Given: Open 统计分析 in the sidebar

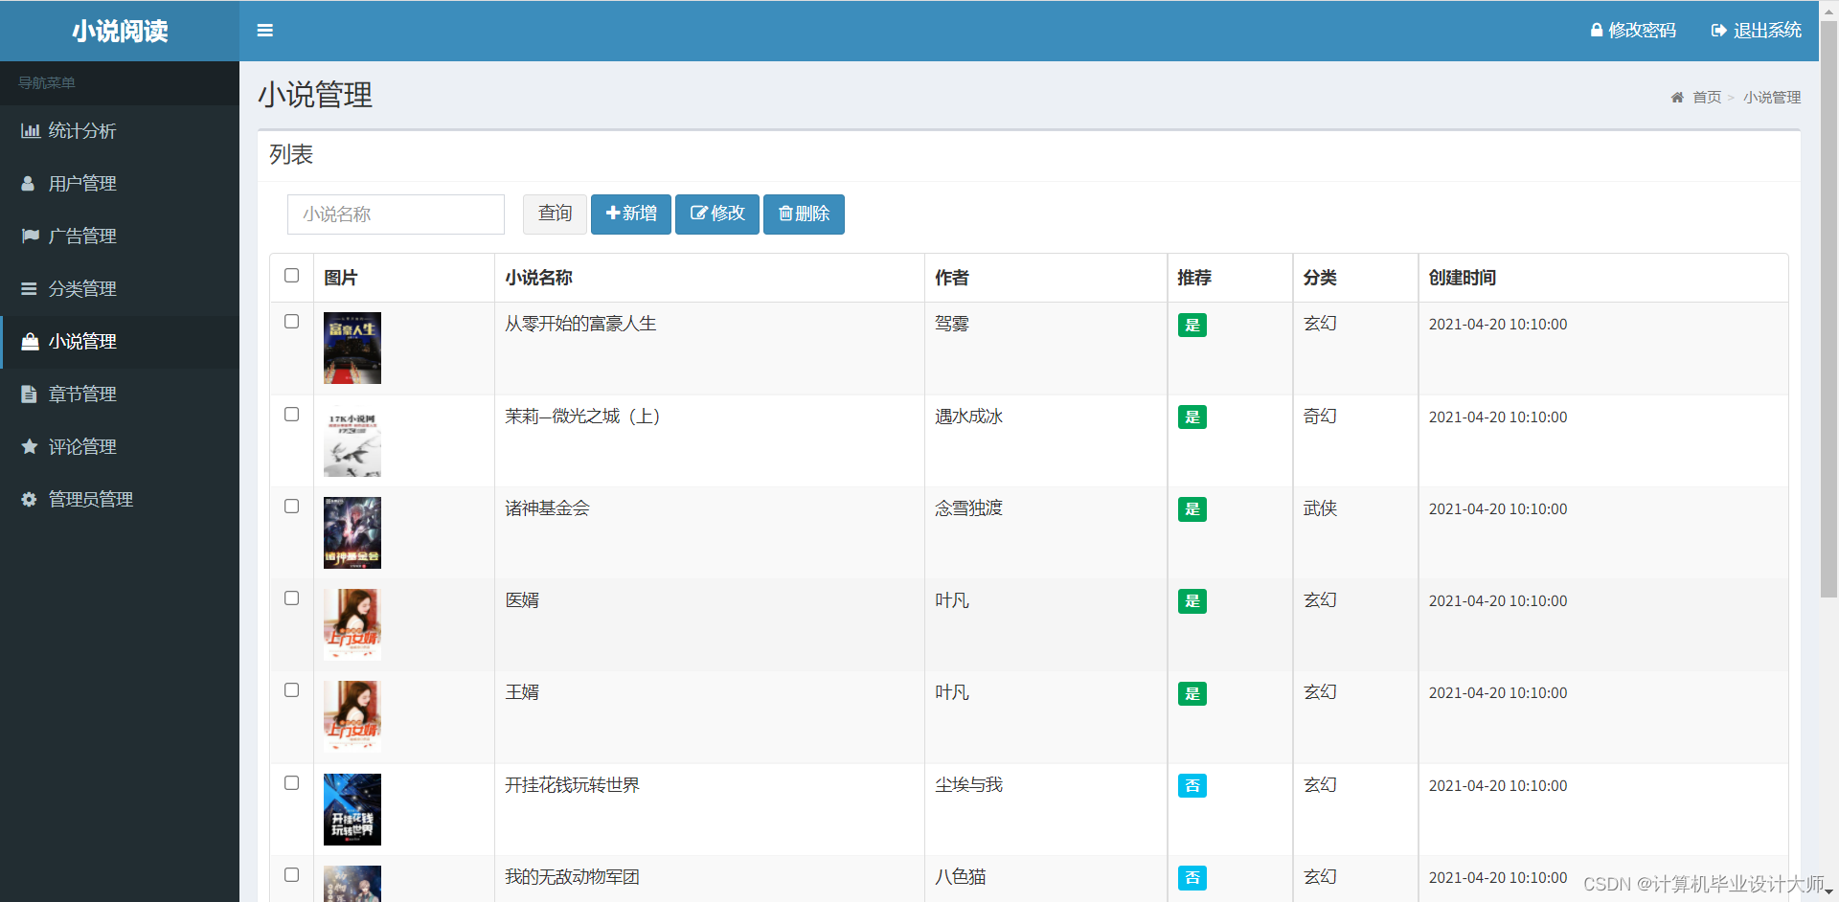Looking at the screenshot, I should [120, 131].
